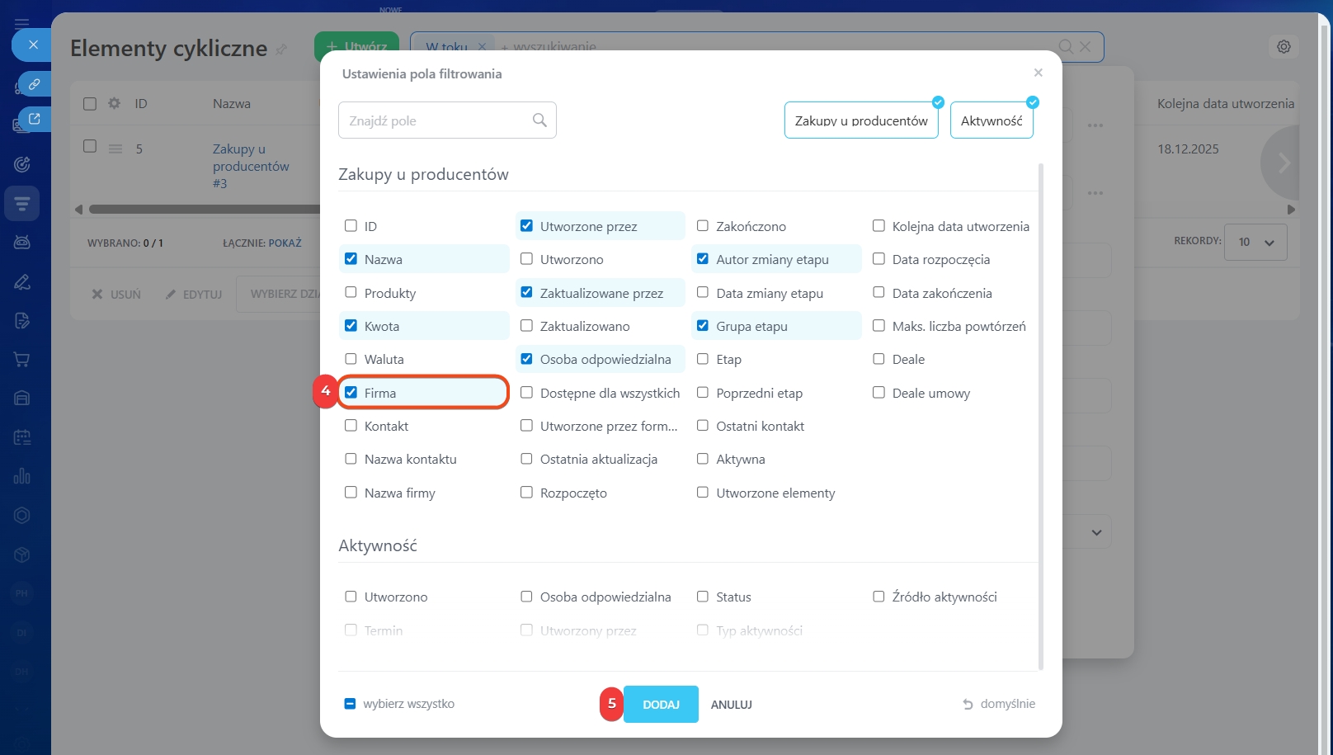Image resolution: width=1333 pixels, height=755 pixels.
Task: Open the shopping cart icon in sidebar
Action: pos(22,360)
